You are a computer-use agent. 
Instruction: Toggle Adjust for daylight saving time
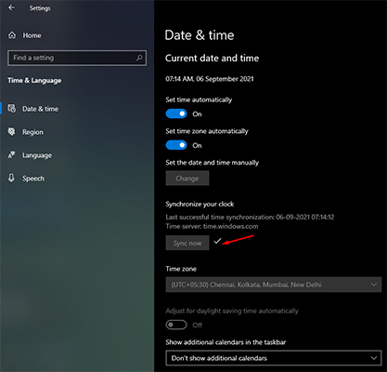point(176,325)
